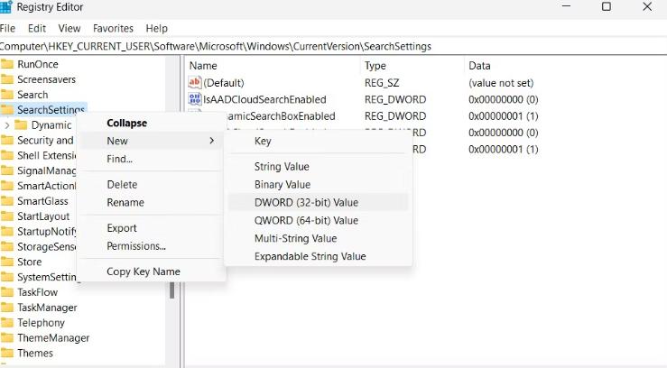Choose Rename in the context menu
Viewport: 667px width, 368px height.
(x=151, y=202)
